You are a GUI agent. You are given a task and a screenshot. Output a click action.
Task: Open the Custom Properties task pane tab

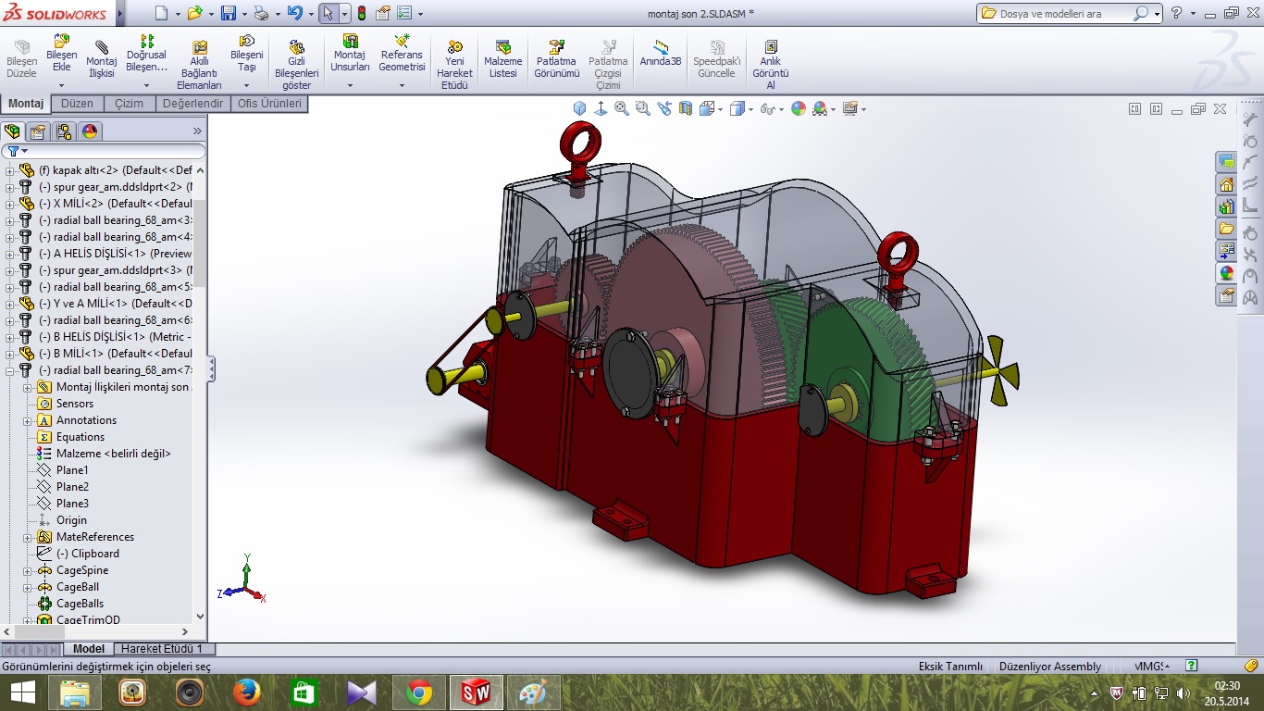point(1226,295)
